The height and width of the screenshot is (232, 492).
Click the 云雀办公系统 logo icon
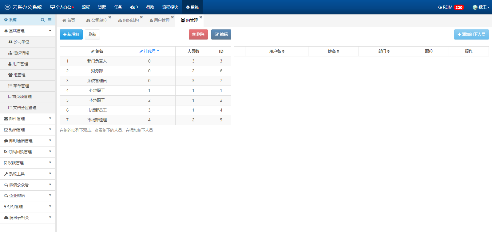7,7
